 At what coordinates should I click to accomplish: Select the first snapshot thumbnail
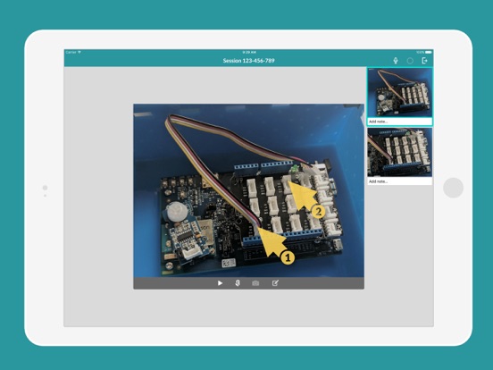[400, 93]
